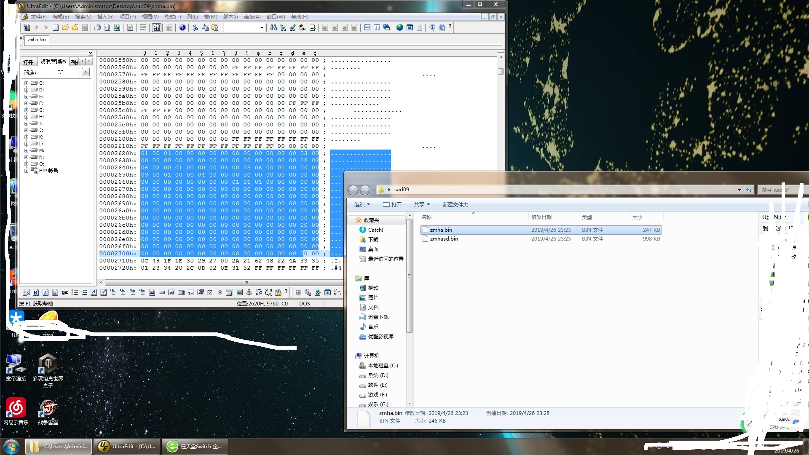809x455 pixels.
Task: Toggle the hex edit mode button
Action: pyautogui.click(x=156, y=27)
